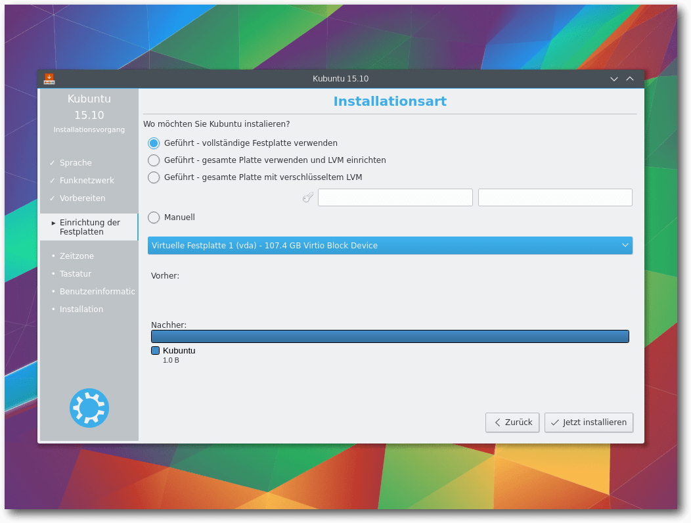Viewport: 691px width, 523px height.
Task: Click the blue Kubuntu legend swatch
Action: point(155,351)
